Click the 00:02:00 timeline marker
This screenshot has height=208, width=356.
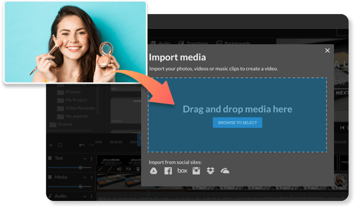click(x=116, y=142)
